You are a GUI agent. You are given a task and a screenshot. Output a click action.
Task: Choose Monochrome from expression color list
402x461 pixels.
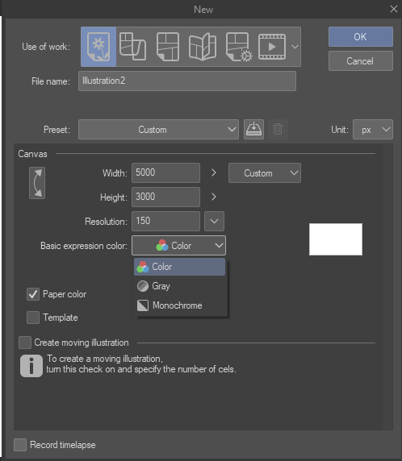[179, 305]
